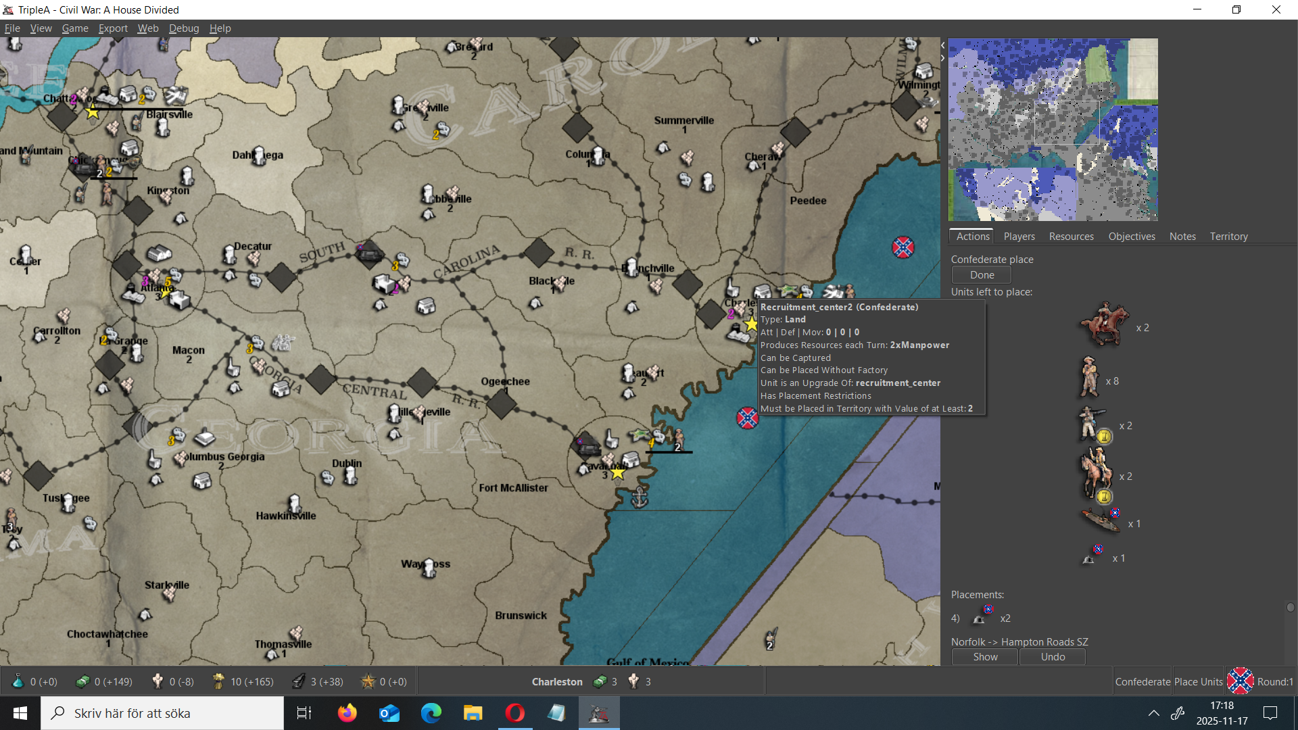Screen dimensions: 1298x730
Task: Click the anchor icon below Savannah
Action: [639, 499]
